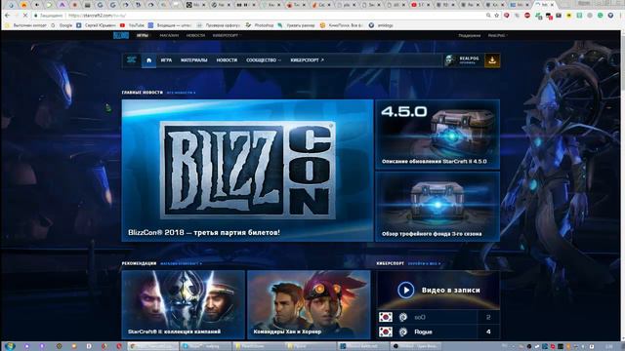Click the Zerg race icon next to Rogue
This screenshot has height=351, width=625.
(403, 331)
